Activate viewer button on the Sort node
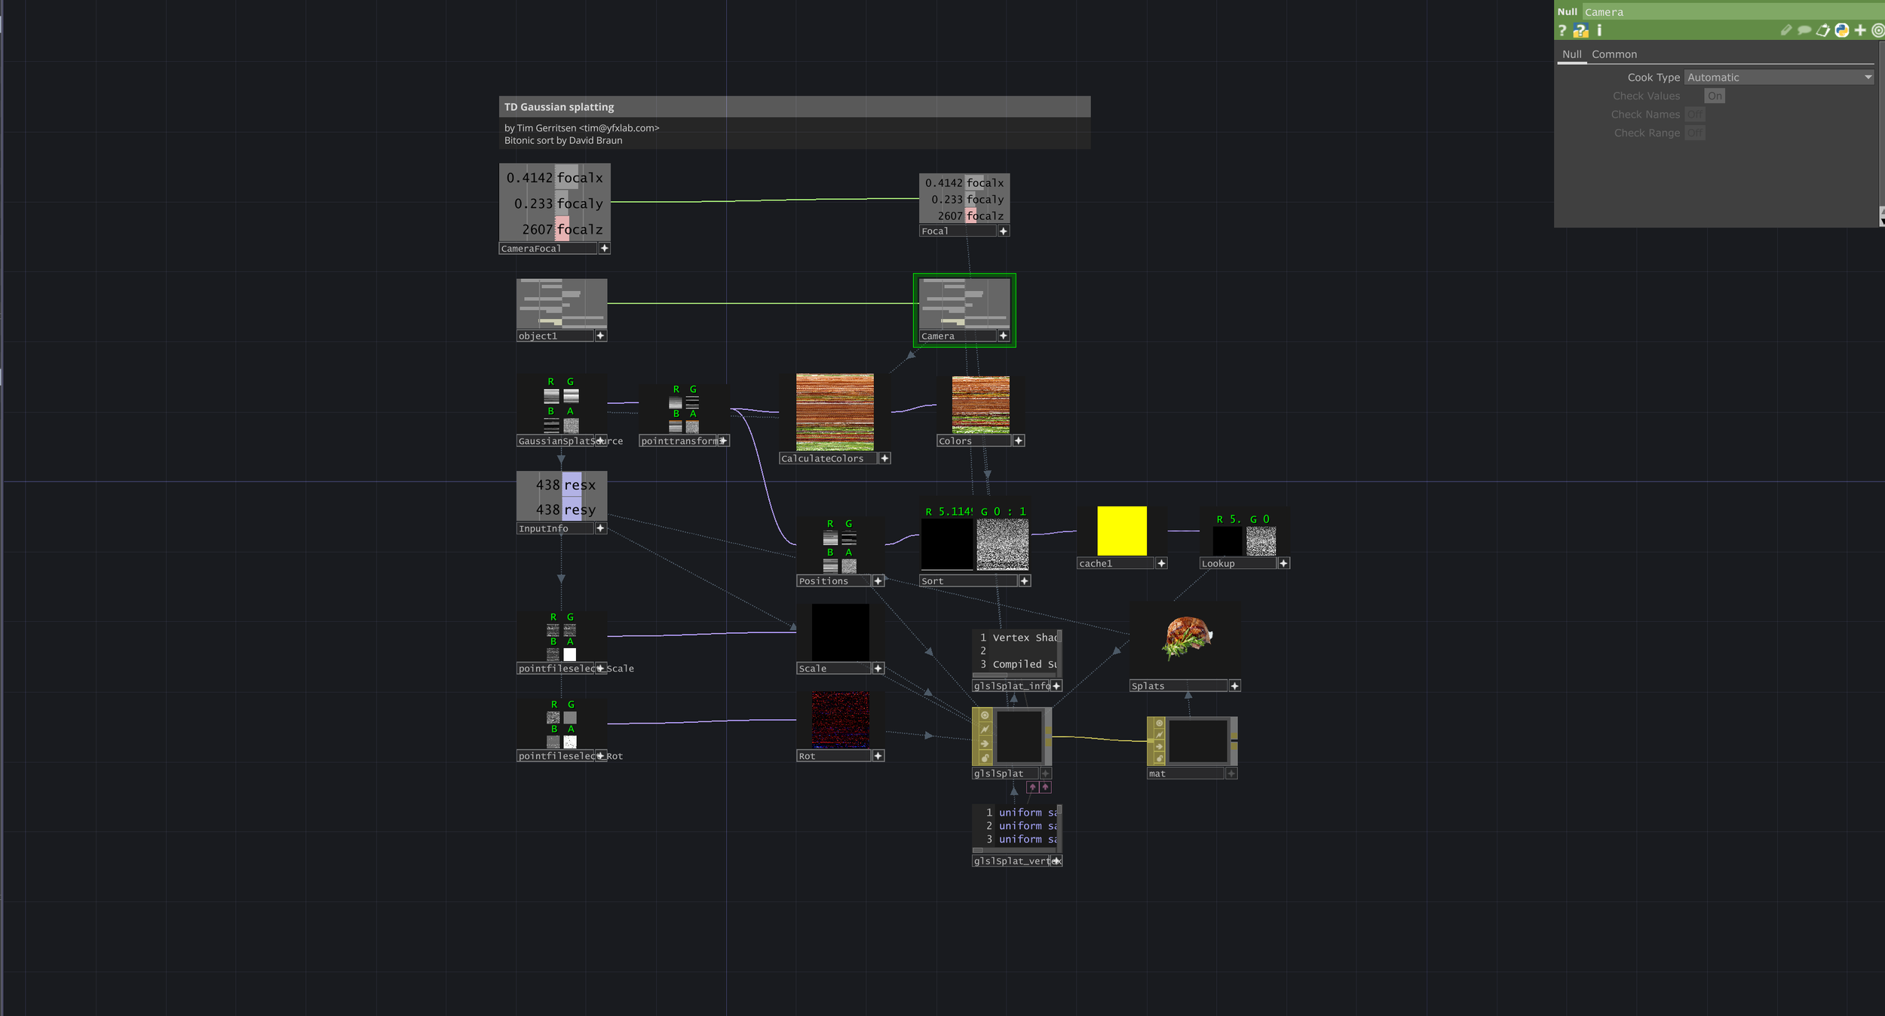Viewport: 1885px width, 1016px height. [1024, 581]
